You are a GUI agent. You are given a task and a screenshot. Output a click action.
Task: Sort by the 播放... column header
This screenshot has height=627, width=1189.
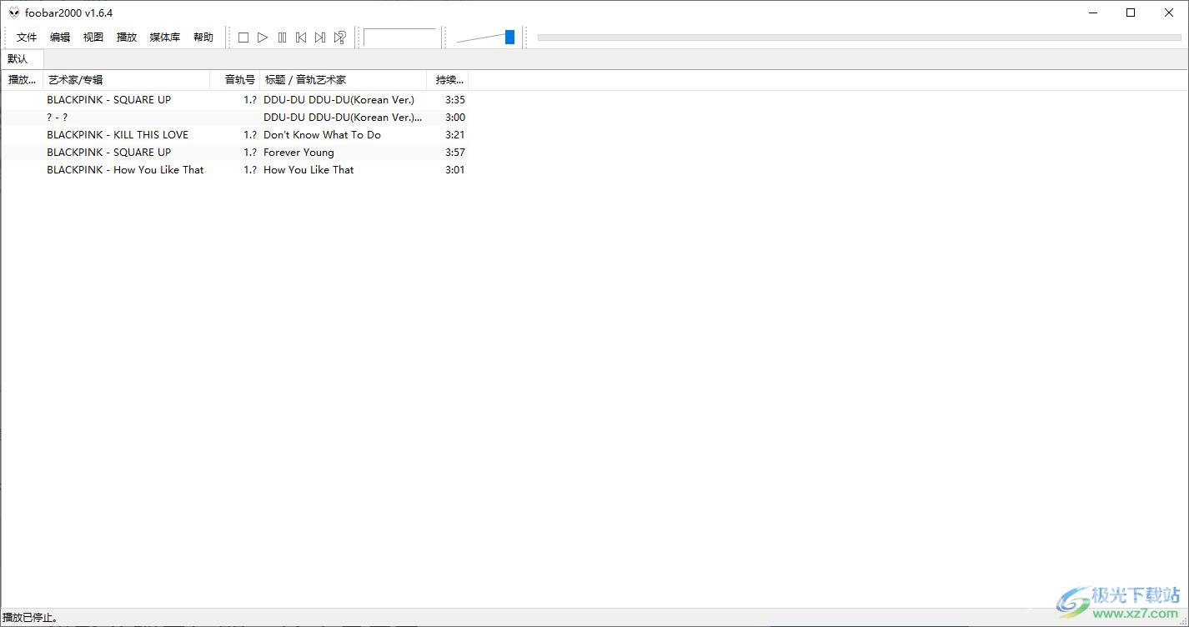(x=23, y=80)
